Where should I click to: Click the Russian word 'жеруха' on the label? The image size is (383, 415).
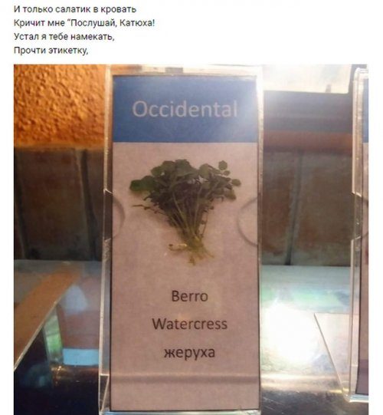coord(189,353)
